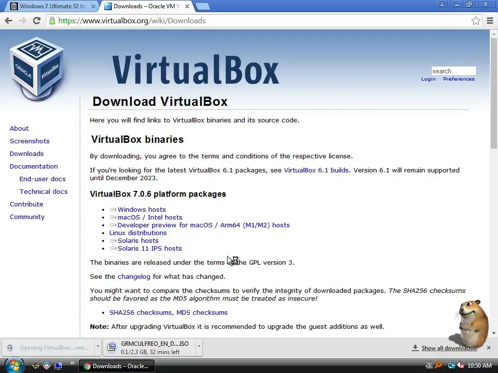Open a new browser tab
Image resolution: width=498 pixels, height=373 pixels.
coord(202,6)
